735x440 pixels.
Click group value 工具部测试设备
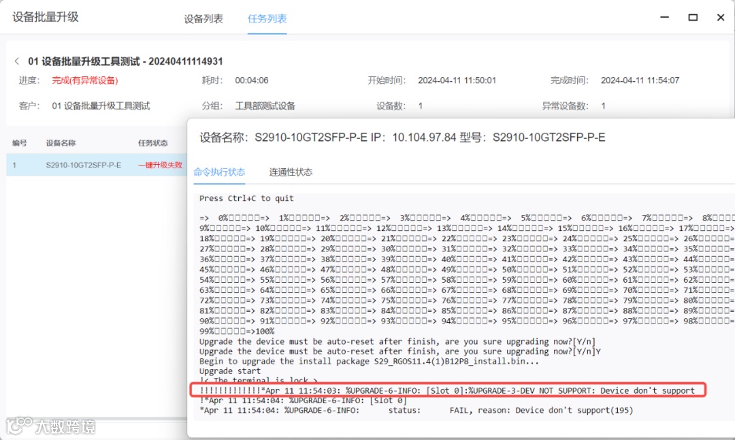[x=265, y=106]
